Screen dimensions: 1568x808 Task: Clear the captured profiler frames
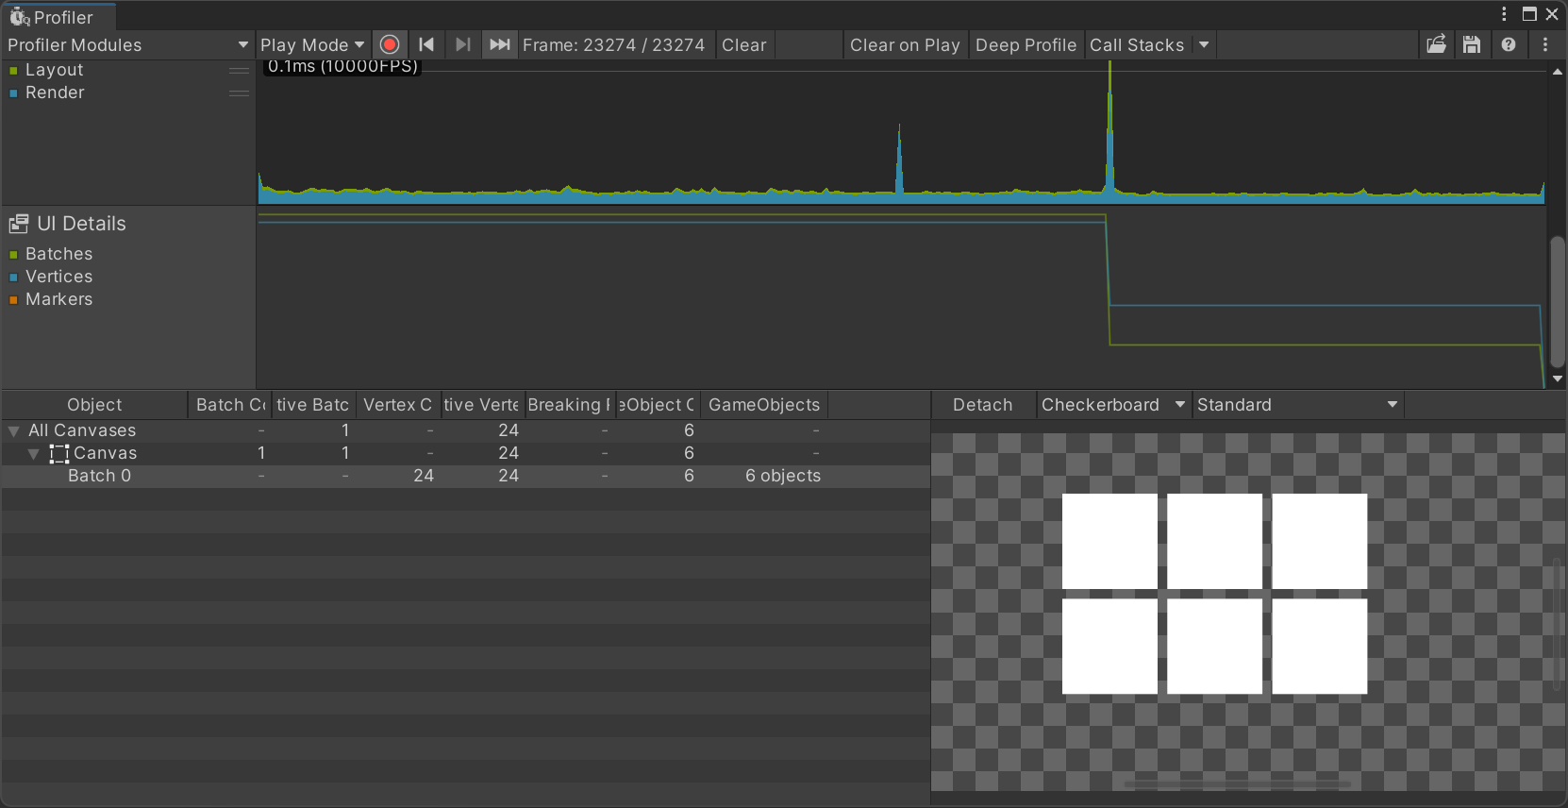[x=744, y=44]
